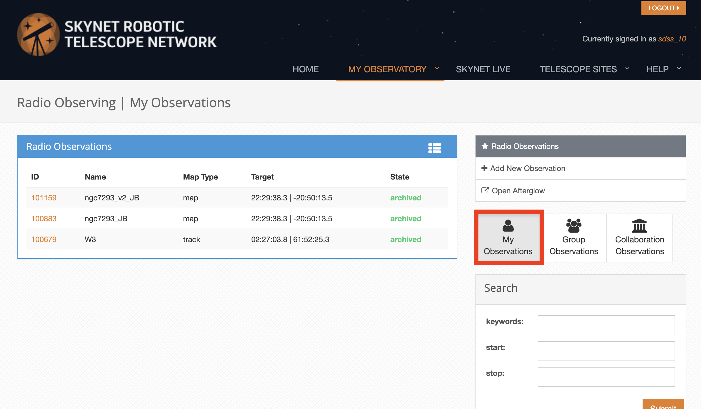
Task: Open the My Observatory menu
Action: [387, 69]
